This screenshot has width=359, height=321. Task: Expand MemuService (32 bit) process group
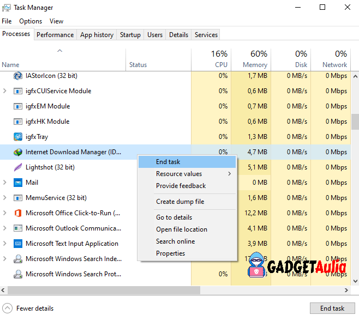pos(4,198)
